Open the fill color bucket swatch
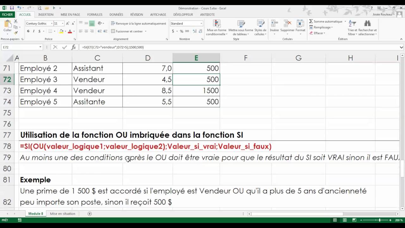 pyautogui.click(x=61, y=31)
